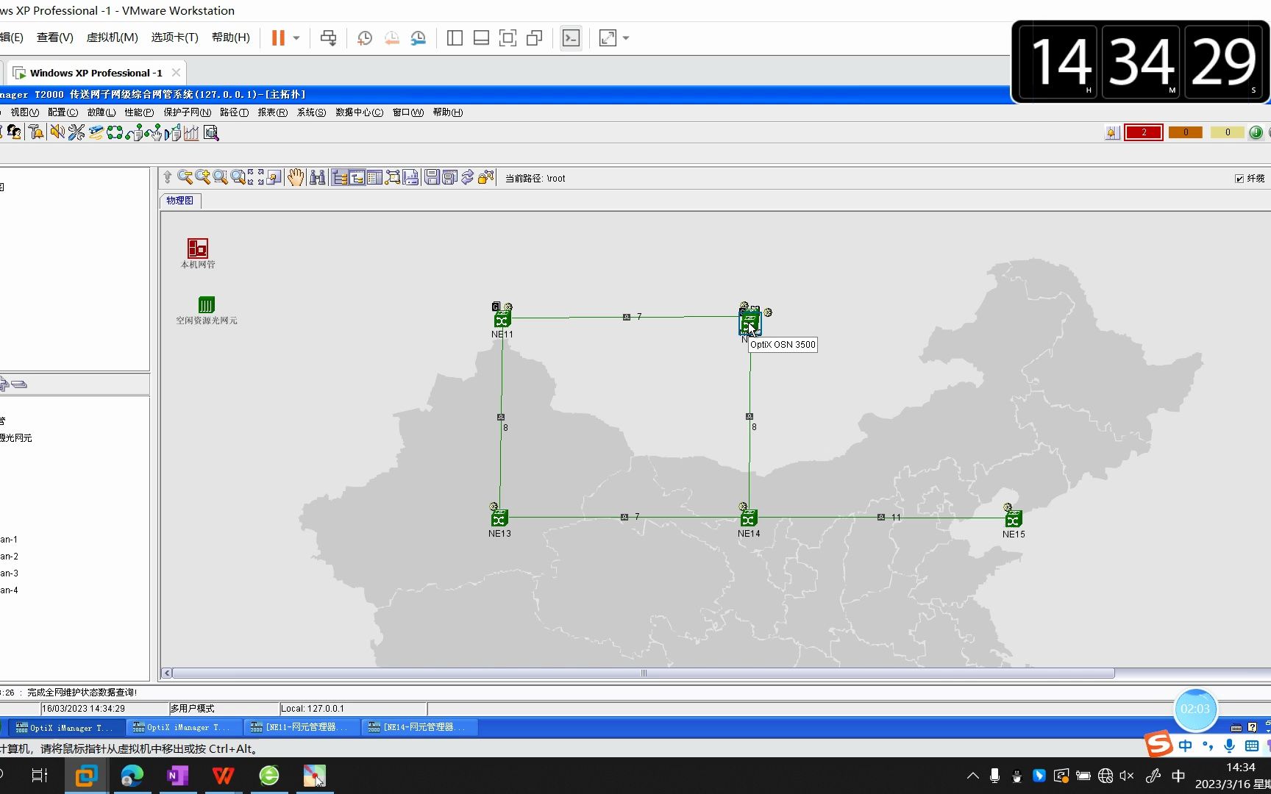Click the VMware full screen icon
This screenshot has height=794, width=1271.
click(x=508, y=37)
